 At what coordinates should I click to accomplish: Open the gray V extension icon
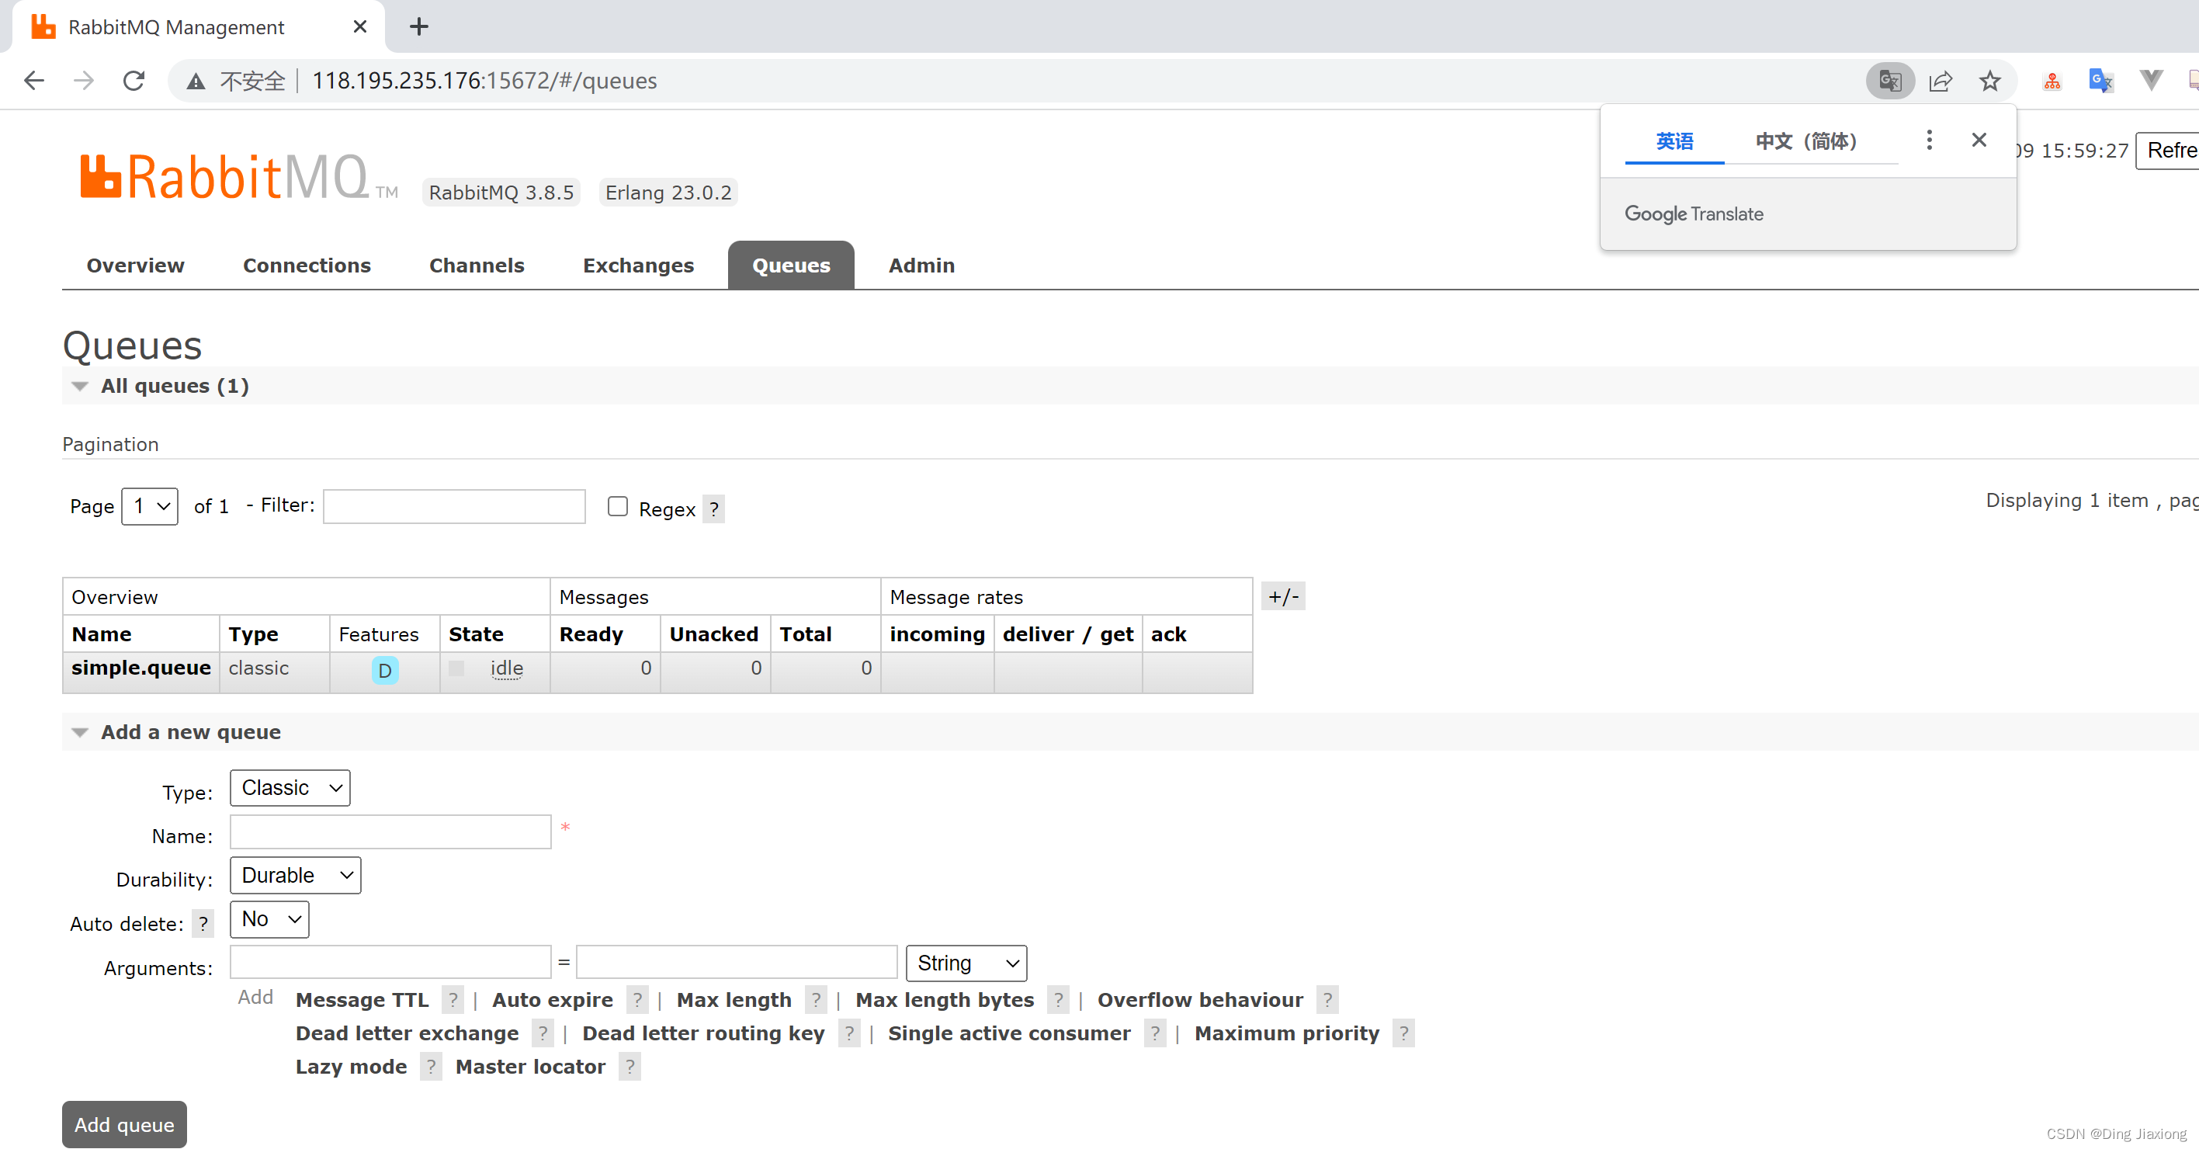(2151, 81)
